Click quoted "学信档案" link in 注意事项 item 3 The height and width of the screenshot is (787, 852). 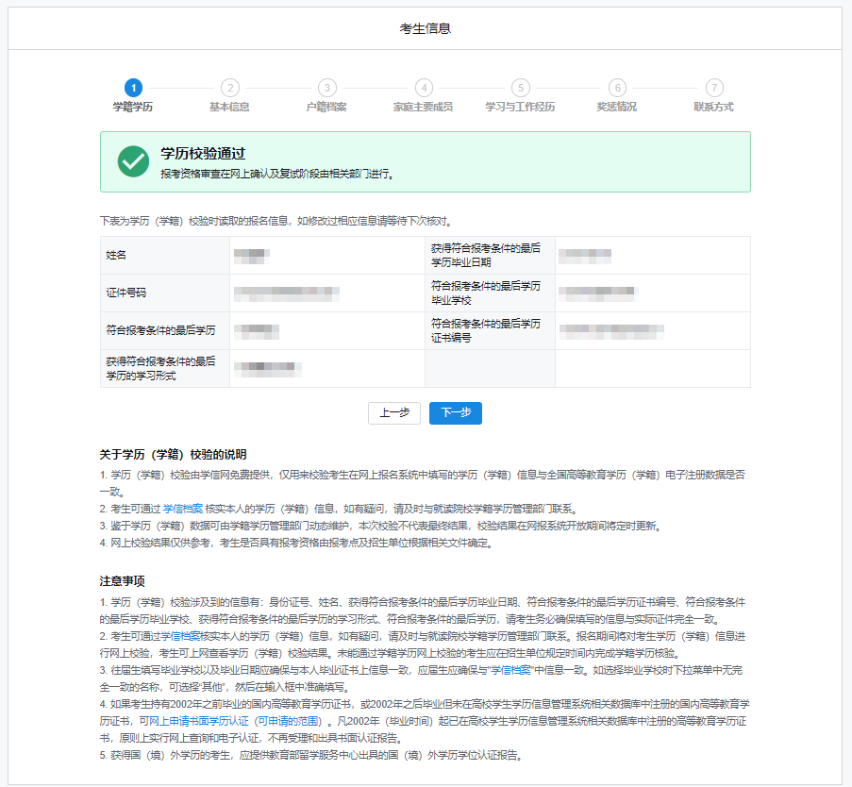click(x=512, y=670)
